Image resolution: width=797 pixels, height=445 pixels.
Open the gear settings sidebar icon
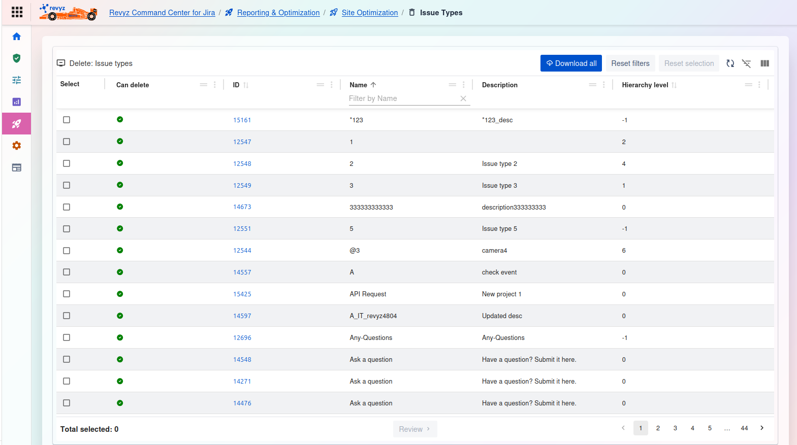tap(17, 146)
